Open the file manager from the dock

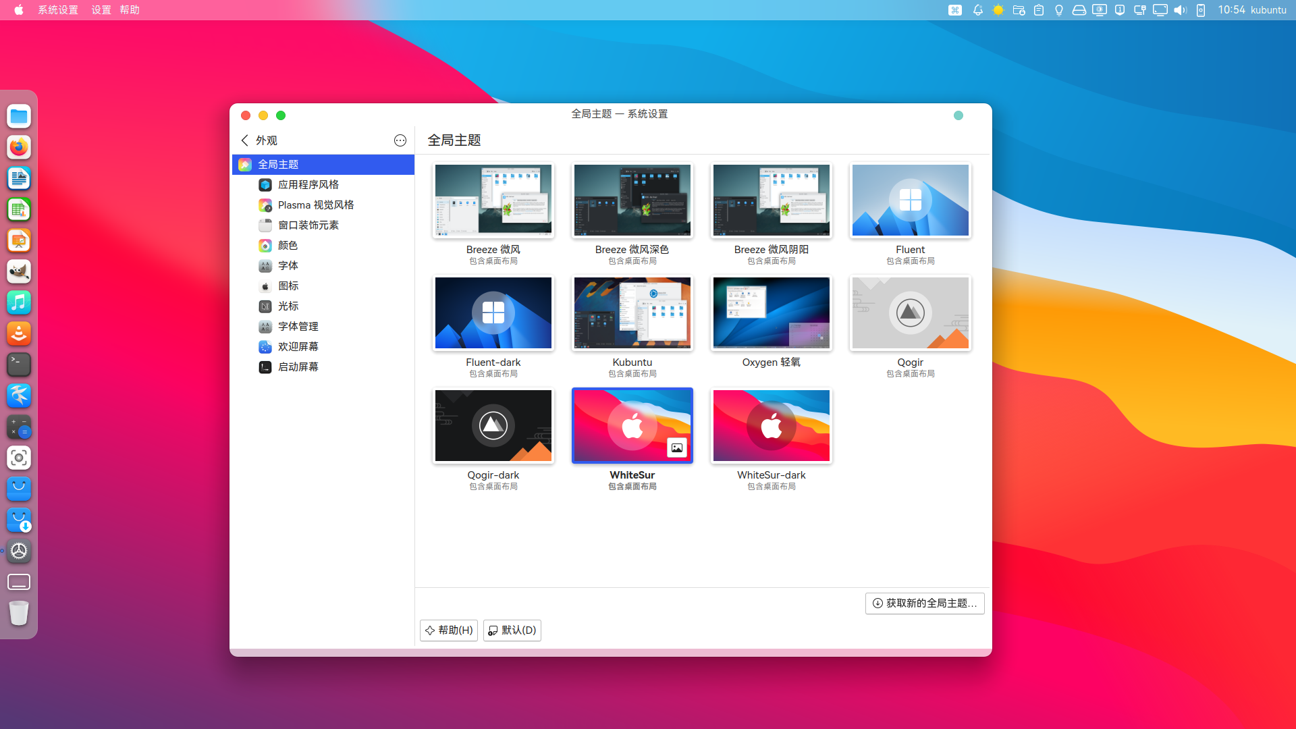pyautogui.click(x=19, y=116)
